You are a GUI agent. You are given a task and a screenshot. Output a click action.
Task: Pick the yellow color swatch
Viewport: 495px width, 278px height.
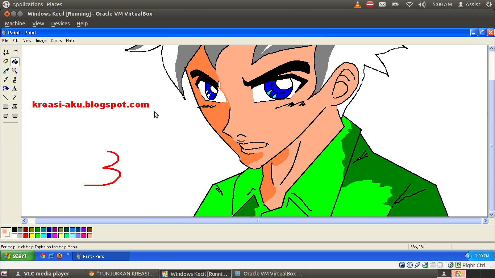click(x=32, y=235)
